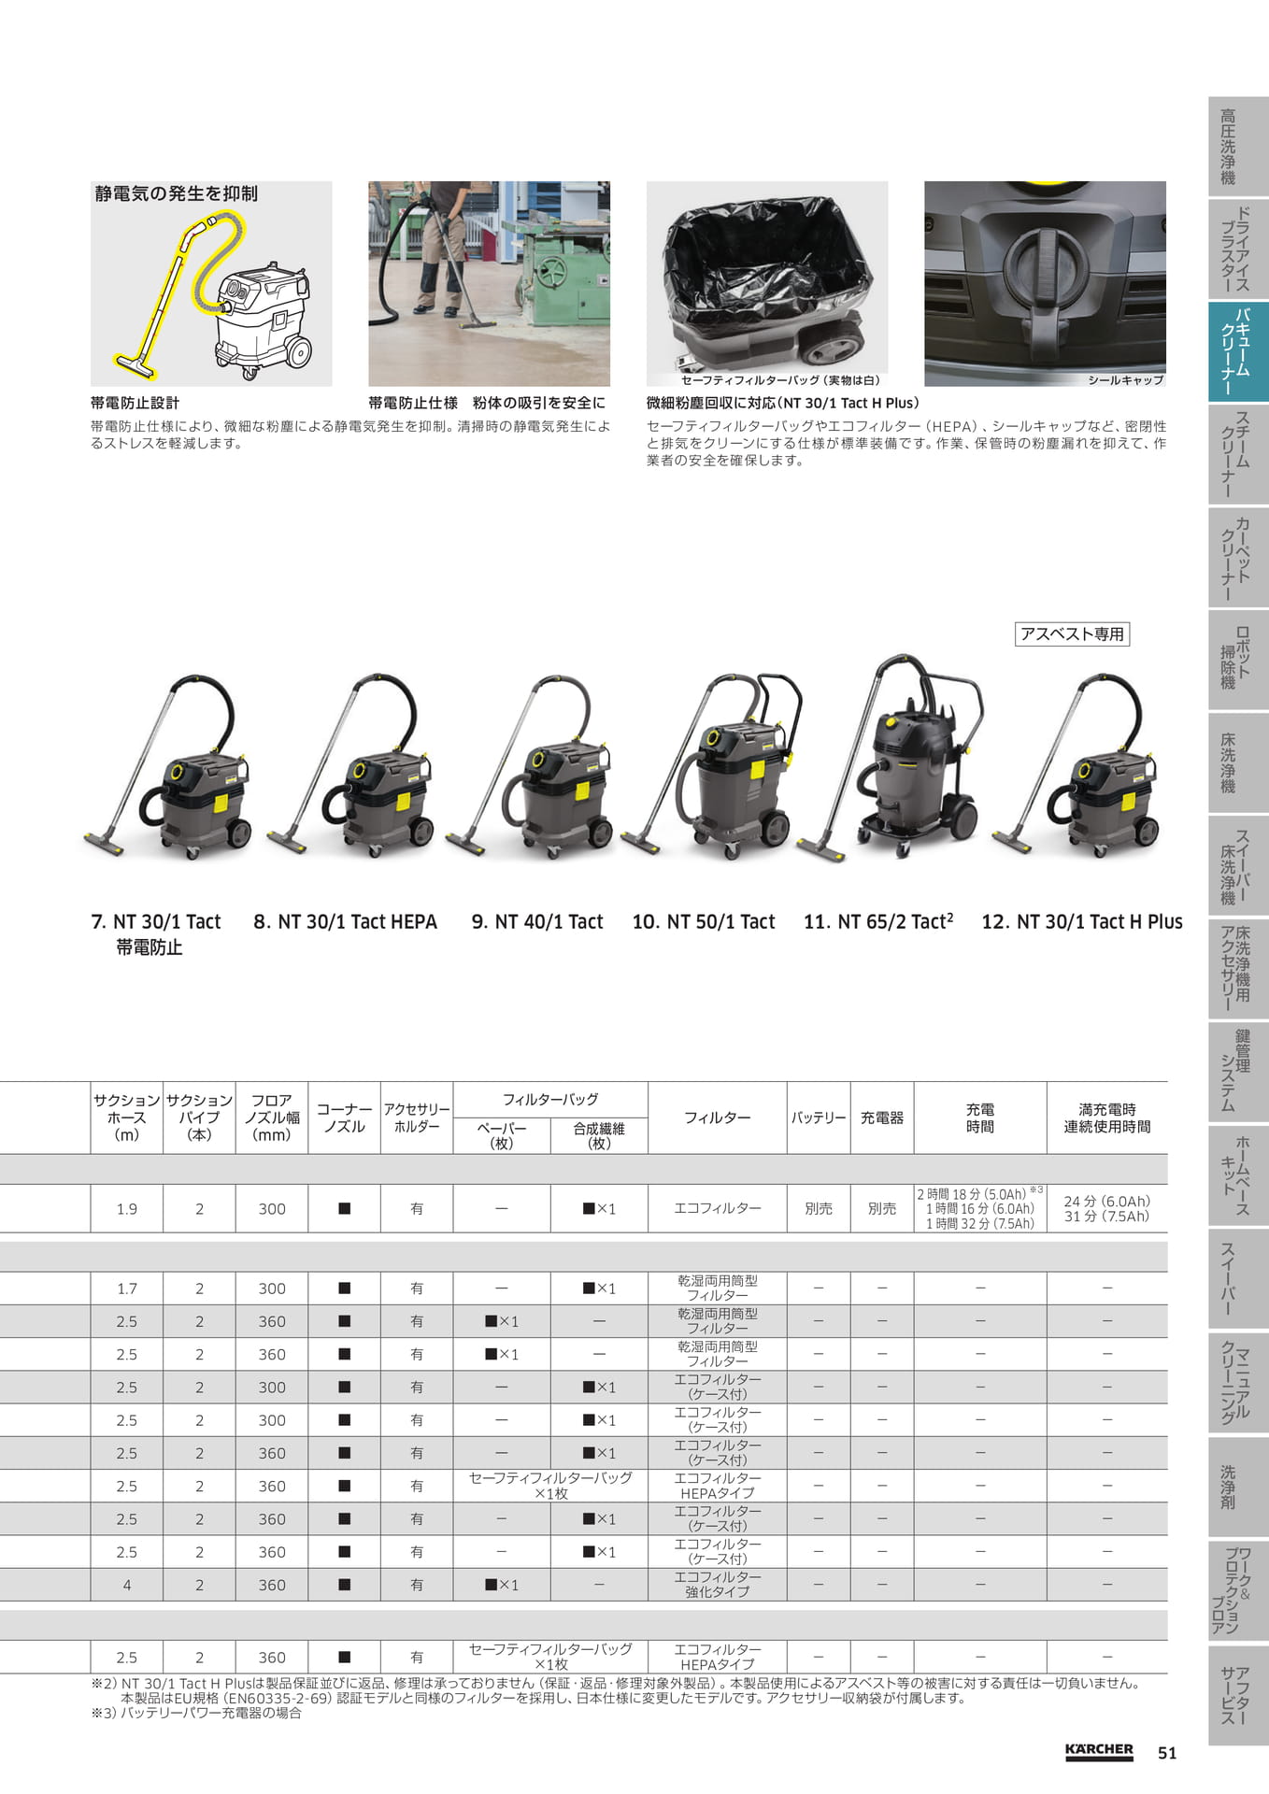Click the 充電器 column header
Screen dimensions: 1269x1794
[x=882, y=1118]
